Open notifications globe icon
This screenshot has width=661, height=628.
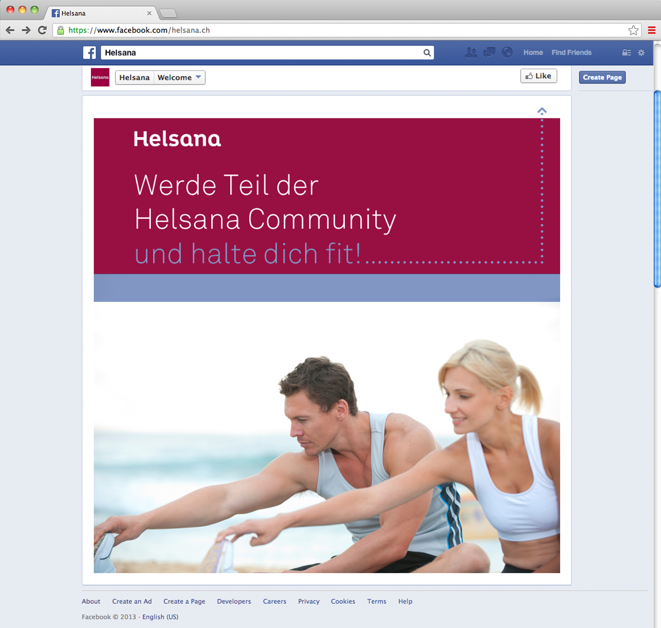[507, 52]
